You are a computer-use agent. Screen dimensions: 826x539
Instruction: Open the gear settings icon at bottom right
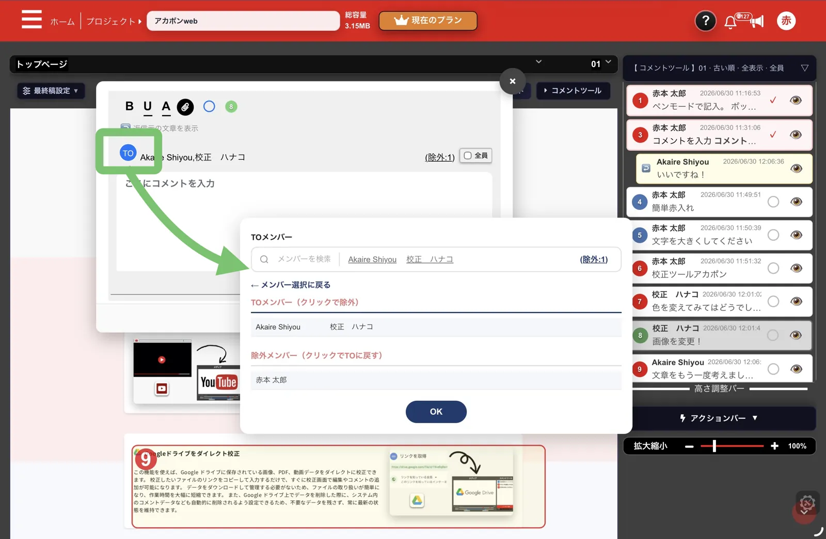[807, 502]
